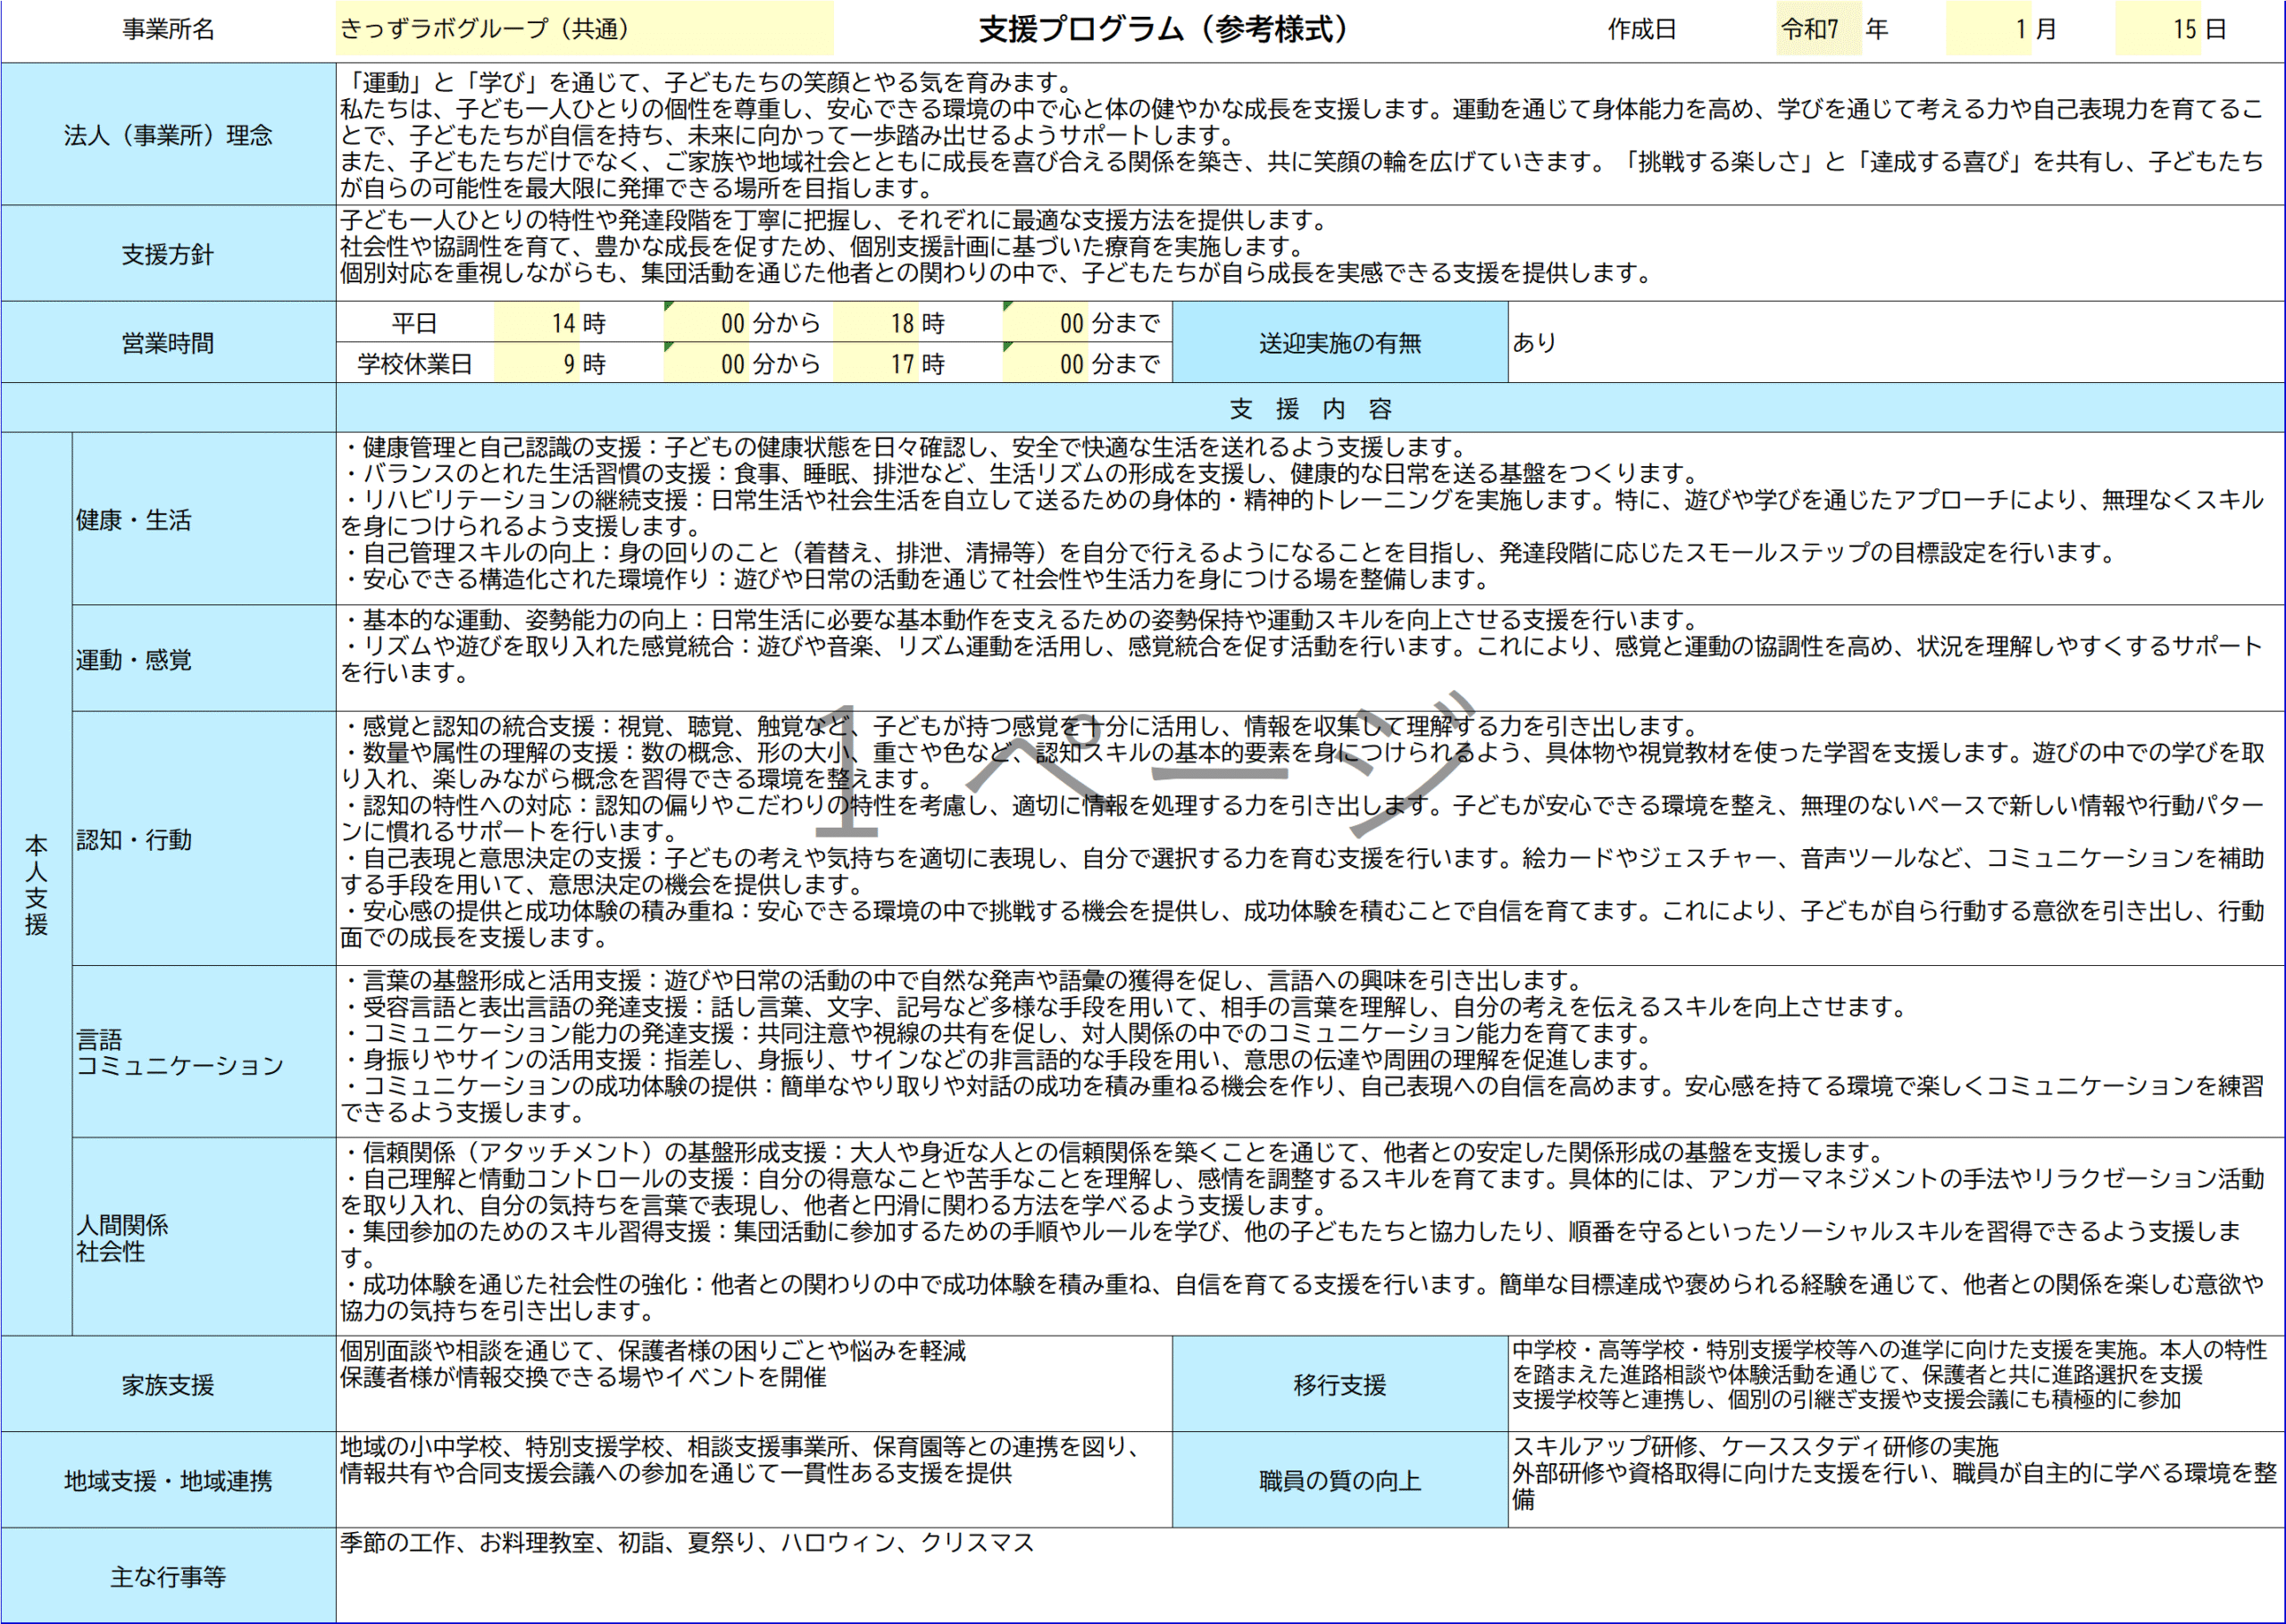Screen dimensions: 2286x1624
Task: Select the 人間関係社会性 category cell
Action: tap(204, 1237)
